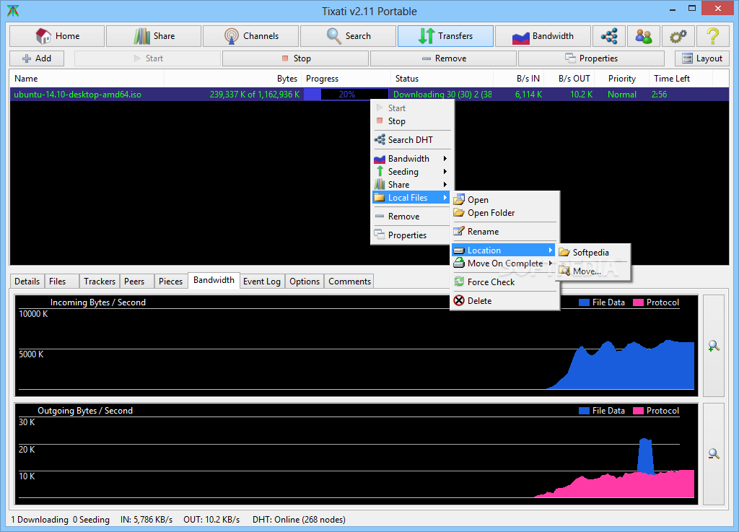
Task: Click the IN: 5,786 KB/s status text
Action: point(147,519)
